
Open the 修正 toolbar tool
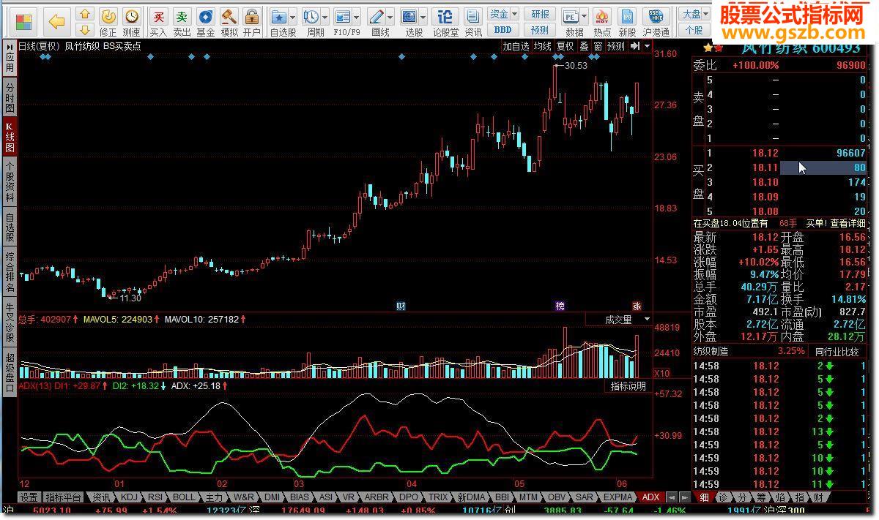pos(108,22)
